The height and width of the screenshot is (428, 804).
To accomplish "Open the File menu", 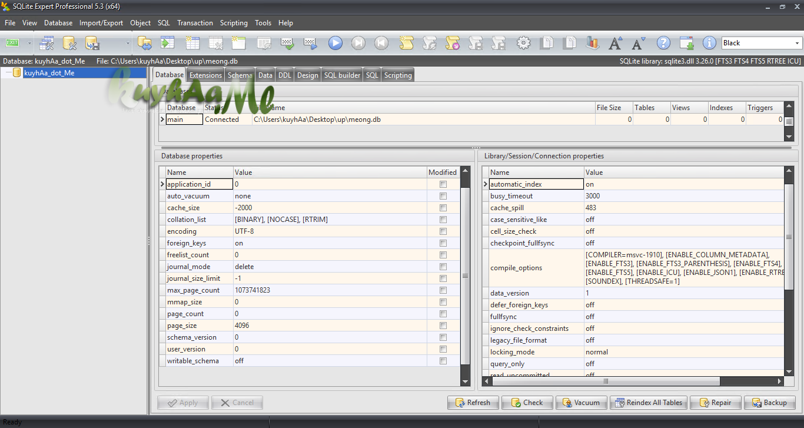I will [10, 23].
